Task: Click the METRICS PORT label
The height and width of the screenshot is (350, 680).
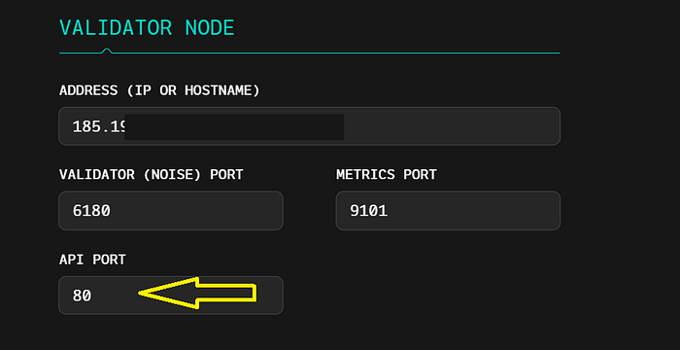Action: [x=386, y=175]
